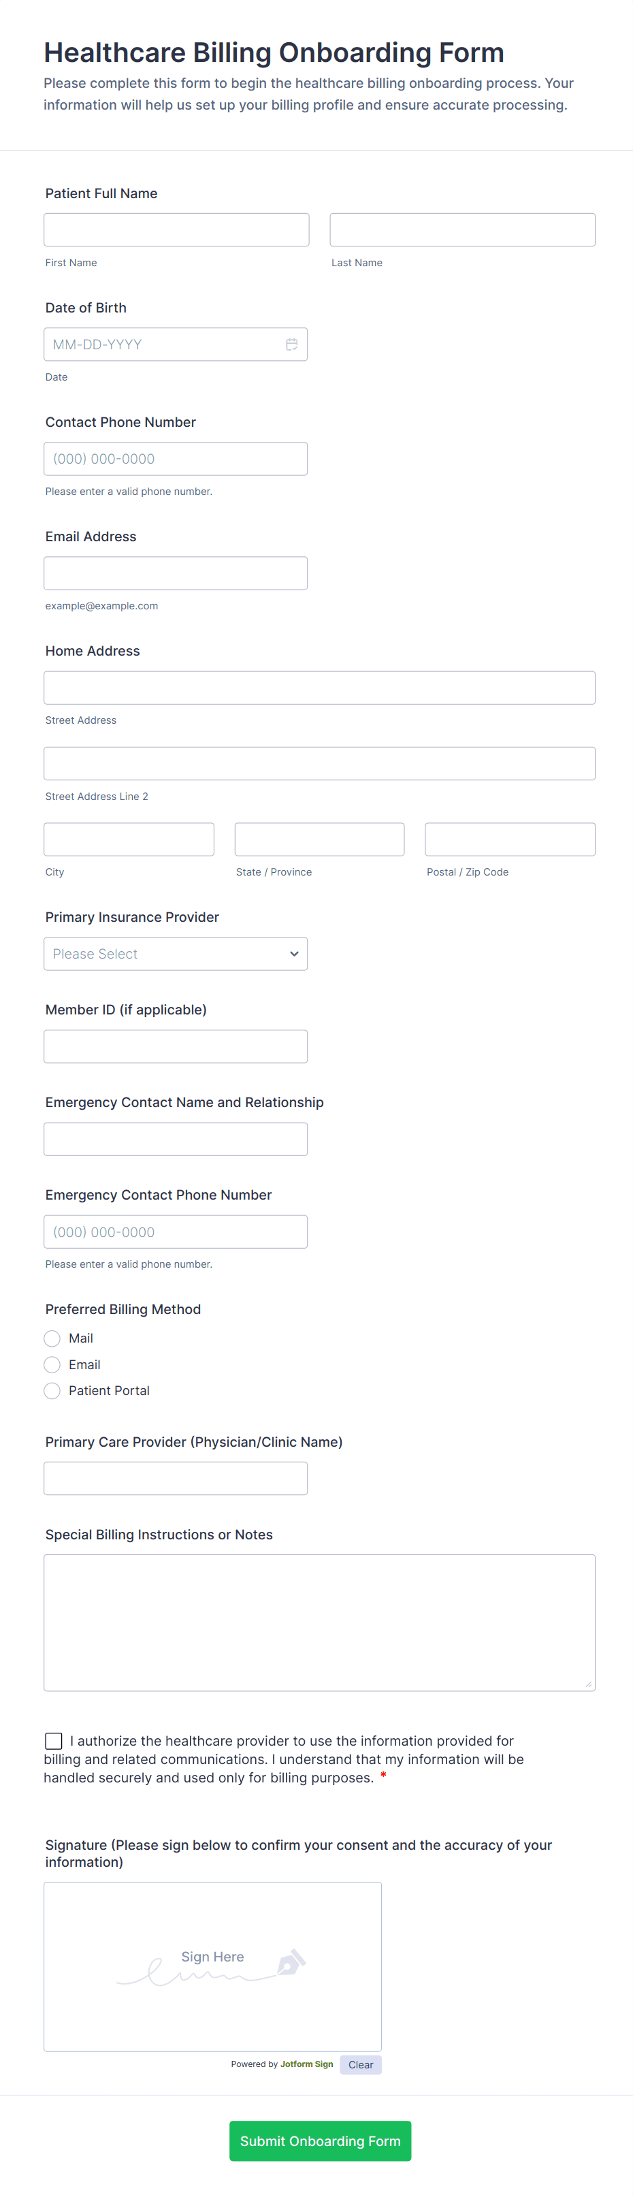Focus the Email Address input

click(x=176, y=573)
